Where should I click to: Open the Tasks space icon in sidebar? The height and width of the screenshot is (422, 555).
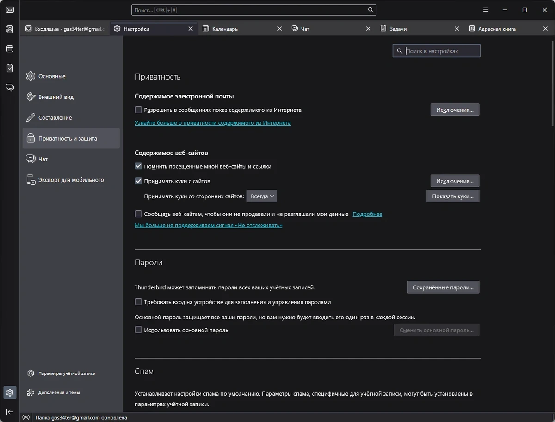10,68
